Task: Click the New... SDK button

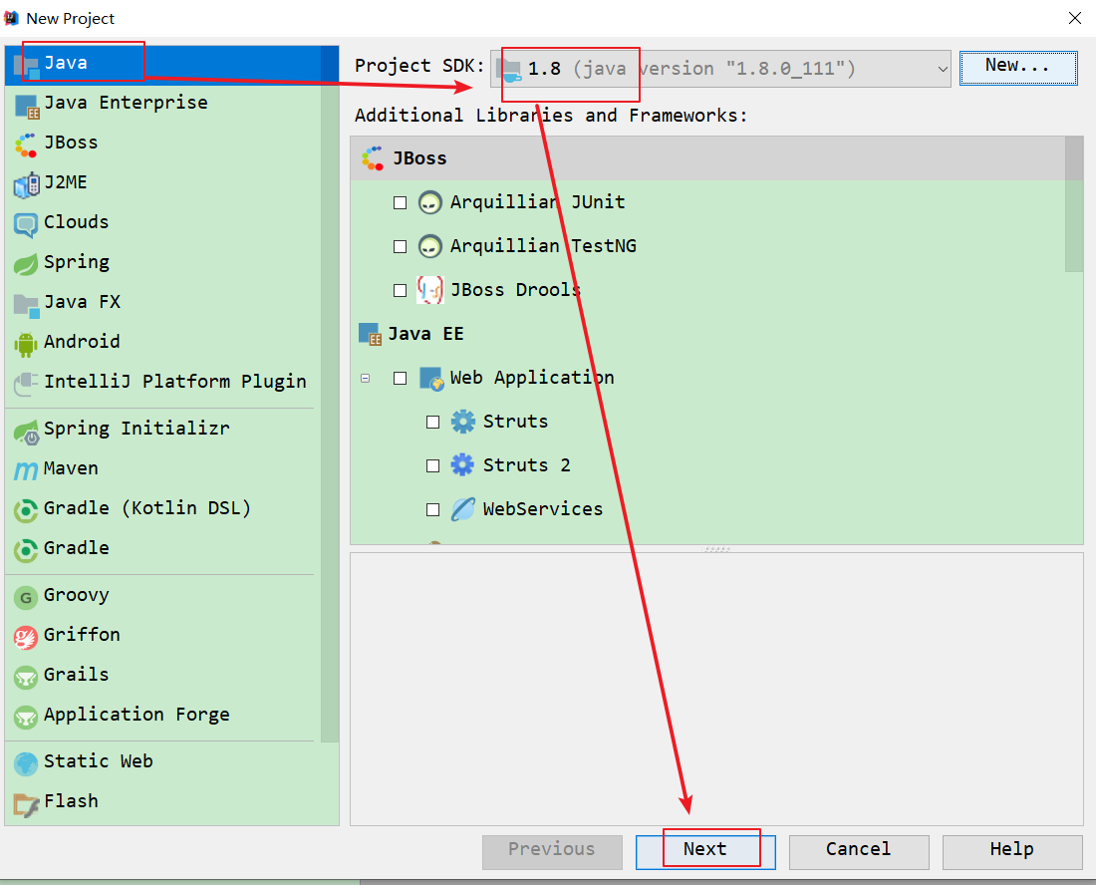Action: pos(1018,68)
